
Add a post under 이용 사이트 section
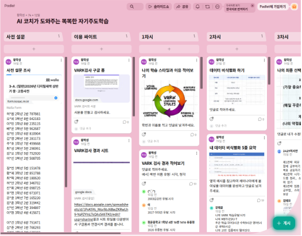[x=102, y=49]
